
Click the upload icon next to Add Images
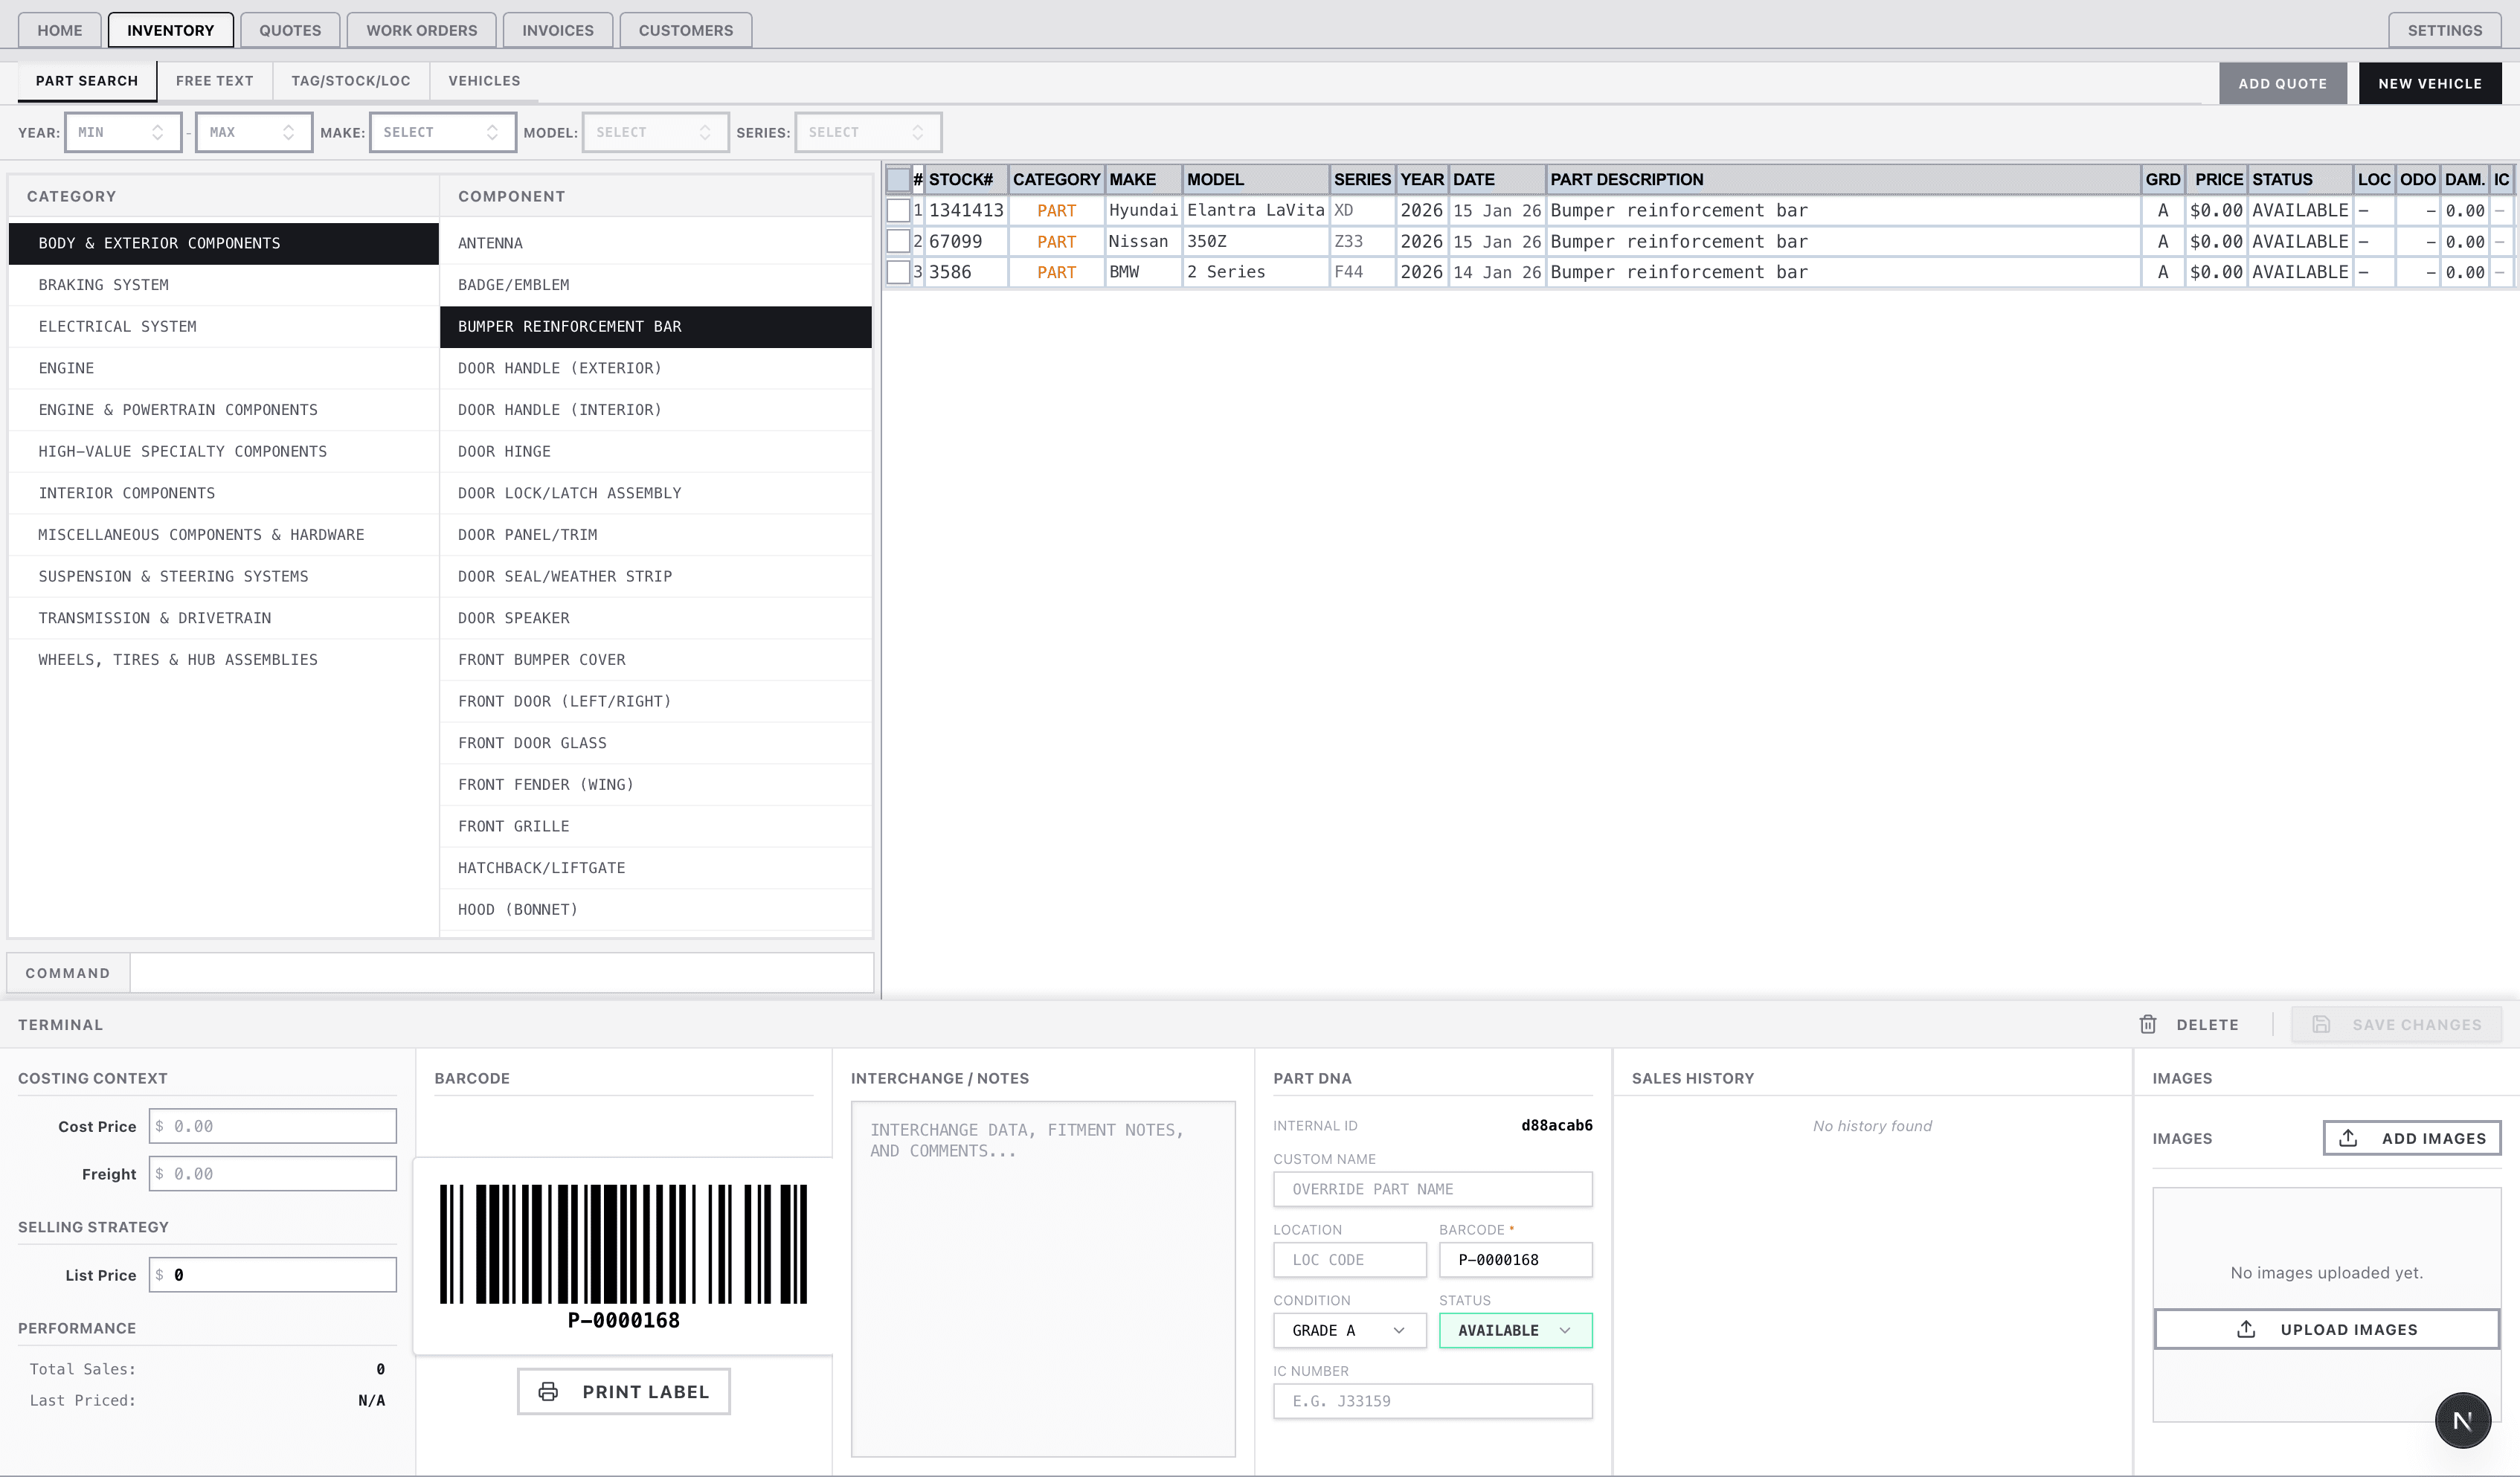[x=2349, y=1137]
